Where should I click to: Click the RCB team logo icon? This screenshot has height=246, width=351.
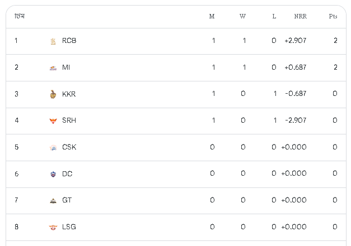[x=53, y=41]
